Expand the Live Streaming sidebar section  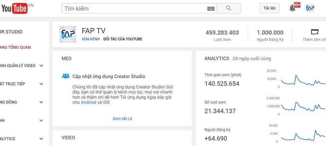pos(41,84)
